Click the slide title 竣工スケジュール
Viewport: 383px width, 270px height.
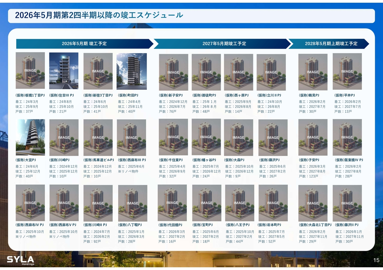pos(99,15)
